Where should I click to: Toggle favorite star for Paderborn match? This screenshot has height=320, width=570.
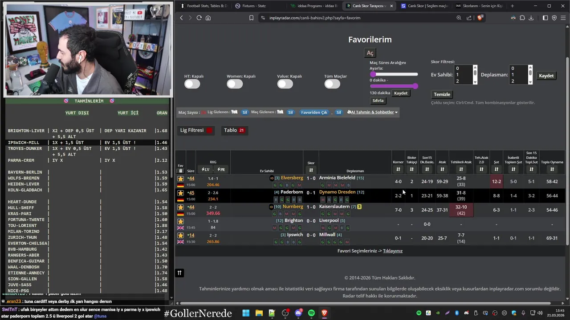pyautogui.click(x=180, y=193)
